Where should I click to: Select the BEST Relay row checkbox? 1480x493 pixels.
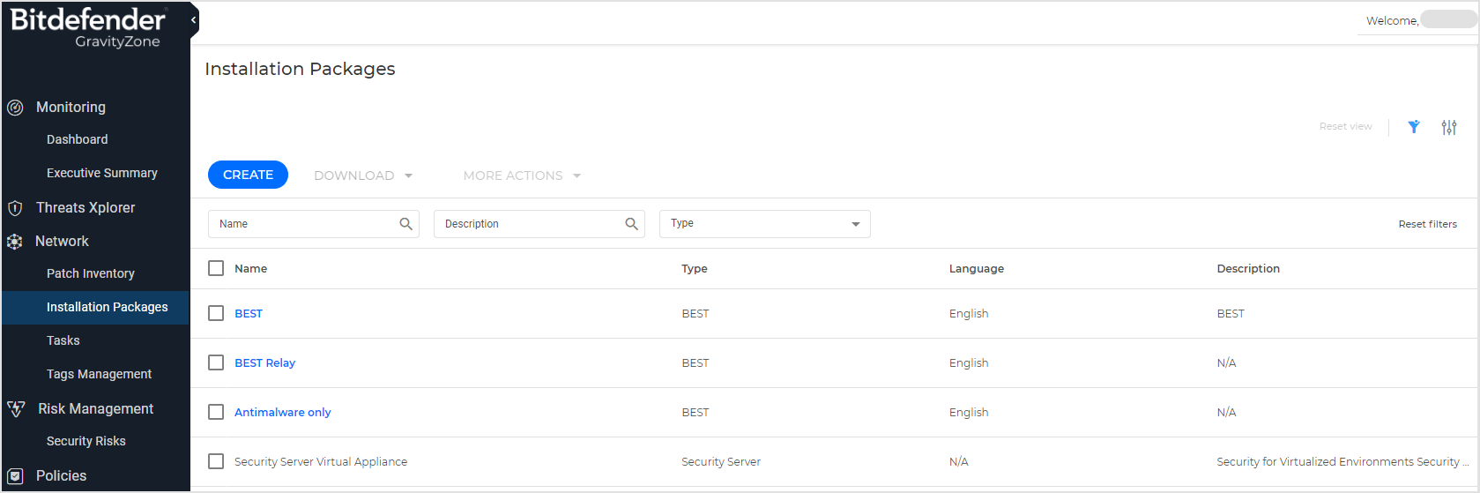tap(216, 362)
